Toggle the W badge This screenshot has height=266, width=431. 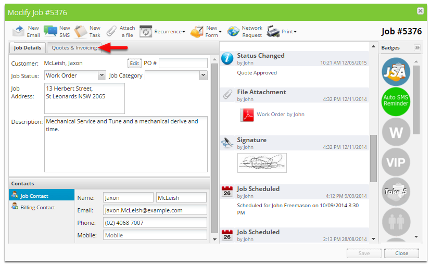396,132
